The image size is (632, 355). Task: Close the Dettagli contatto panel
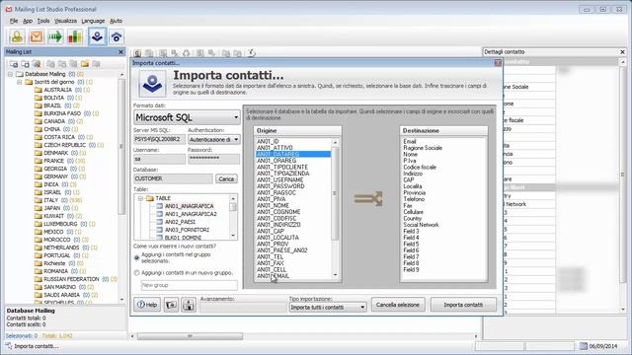(622, 52)
